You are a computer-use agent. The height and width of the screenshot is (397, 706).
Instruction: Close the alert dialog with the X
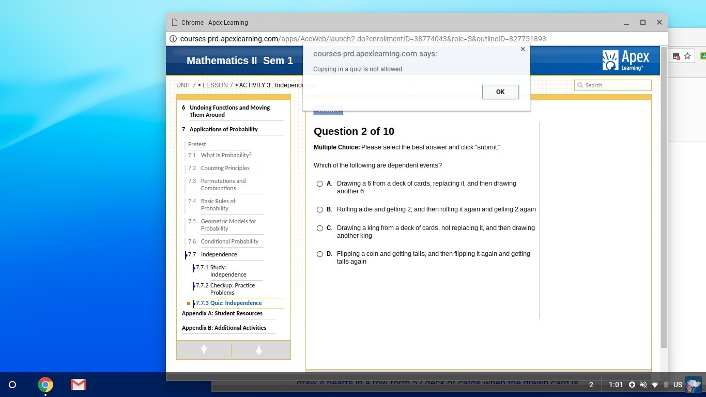click(523, 49)
